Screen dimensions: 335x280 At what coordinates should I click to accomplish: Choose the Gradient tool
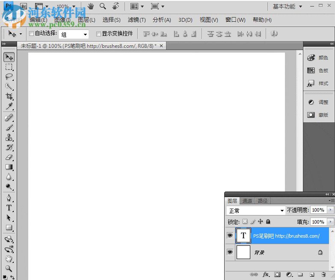[x=9, y=167]
